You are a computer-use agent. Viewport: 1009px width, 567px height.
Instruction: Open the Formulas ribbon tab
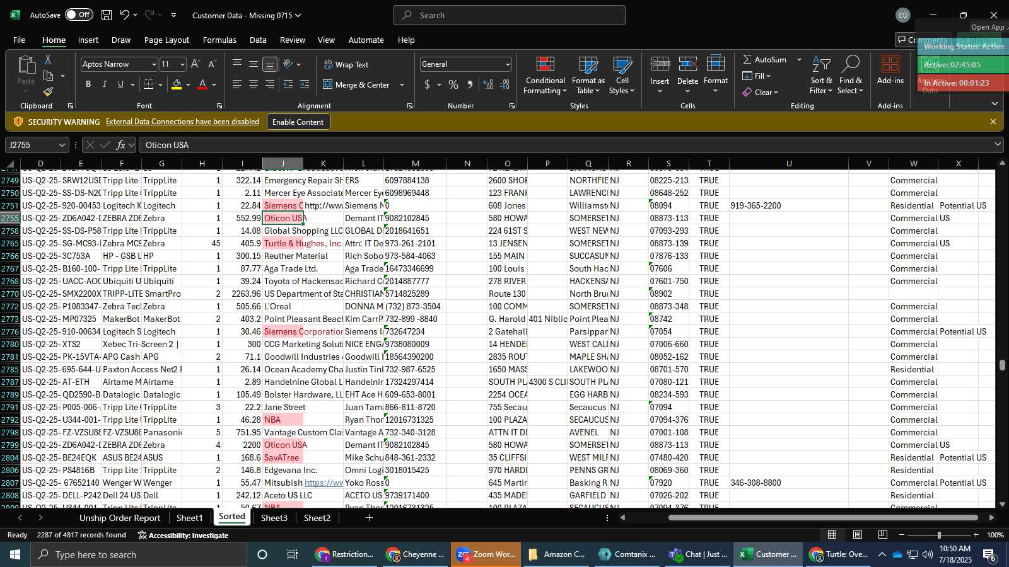[219, 40]
